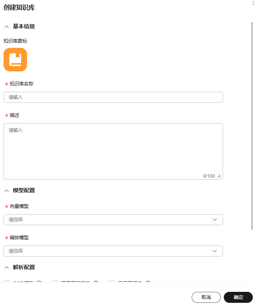Focus the 知识库名称 input field
The width and height of the screenshot is (254, 304).
113,97
